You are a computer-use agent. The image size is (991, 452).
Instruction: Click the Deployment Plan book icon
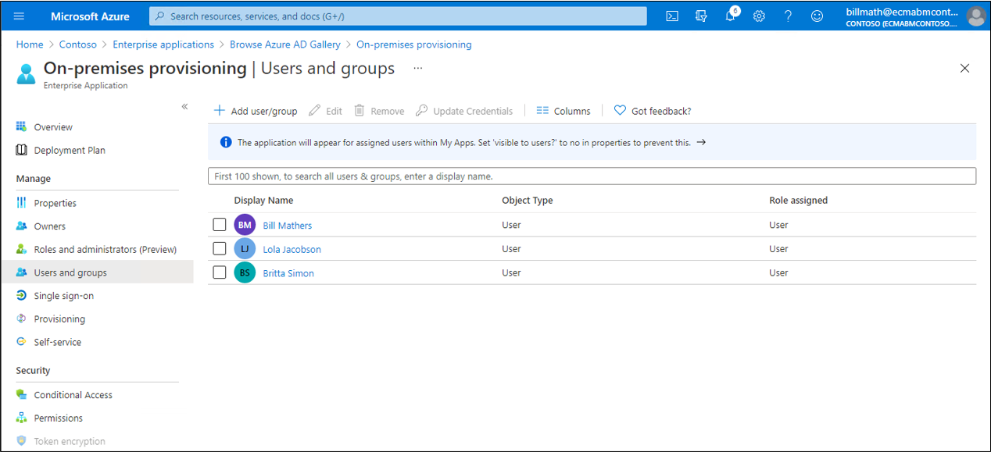point(22,150)
